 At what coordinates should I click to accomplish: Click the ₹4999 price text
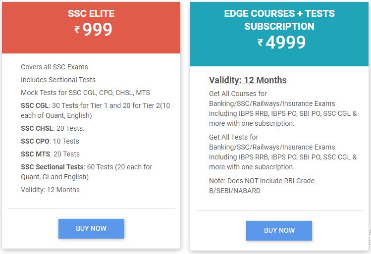click(281, 43)
